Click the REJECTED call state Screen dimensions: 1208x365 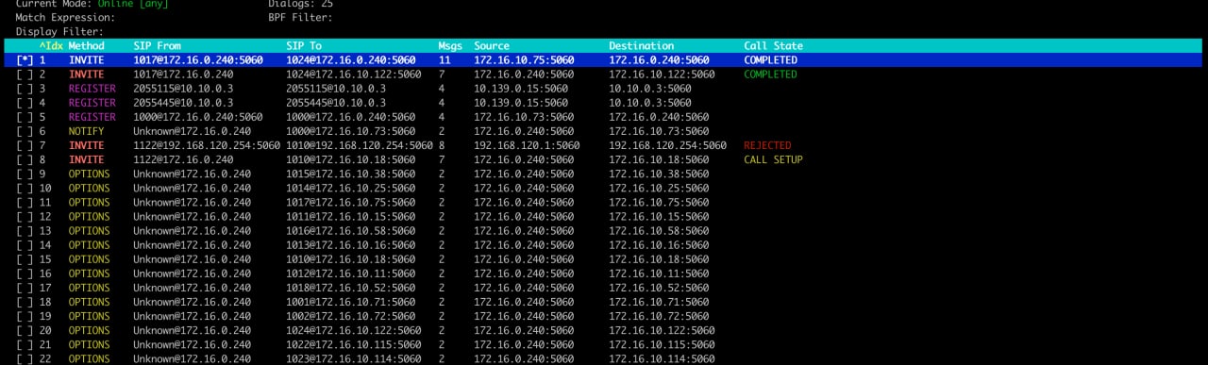point(767,146)
